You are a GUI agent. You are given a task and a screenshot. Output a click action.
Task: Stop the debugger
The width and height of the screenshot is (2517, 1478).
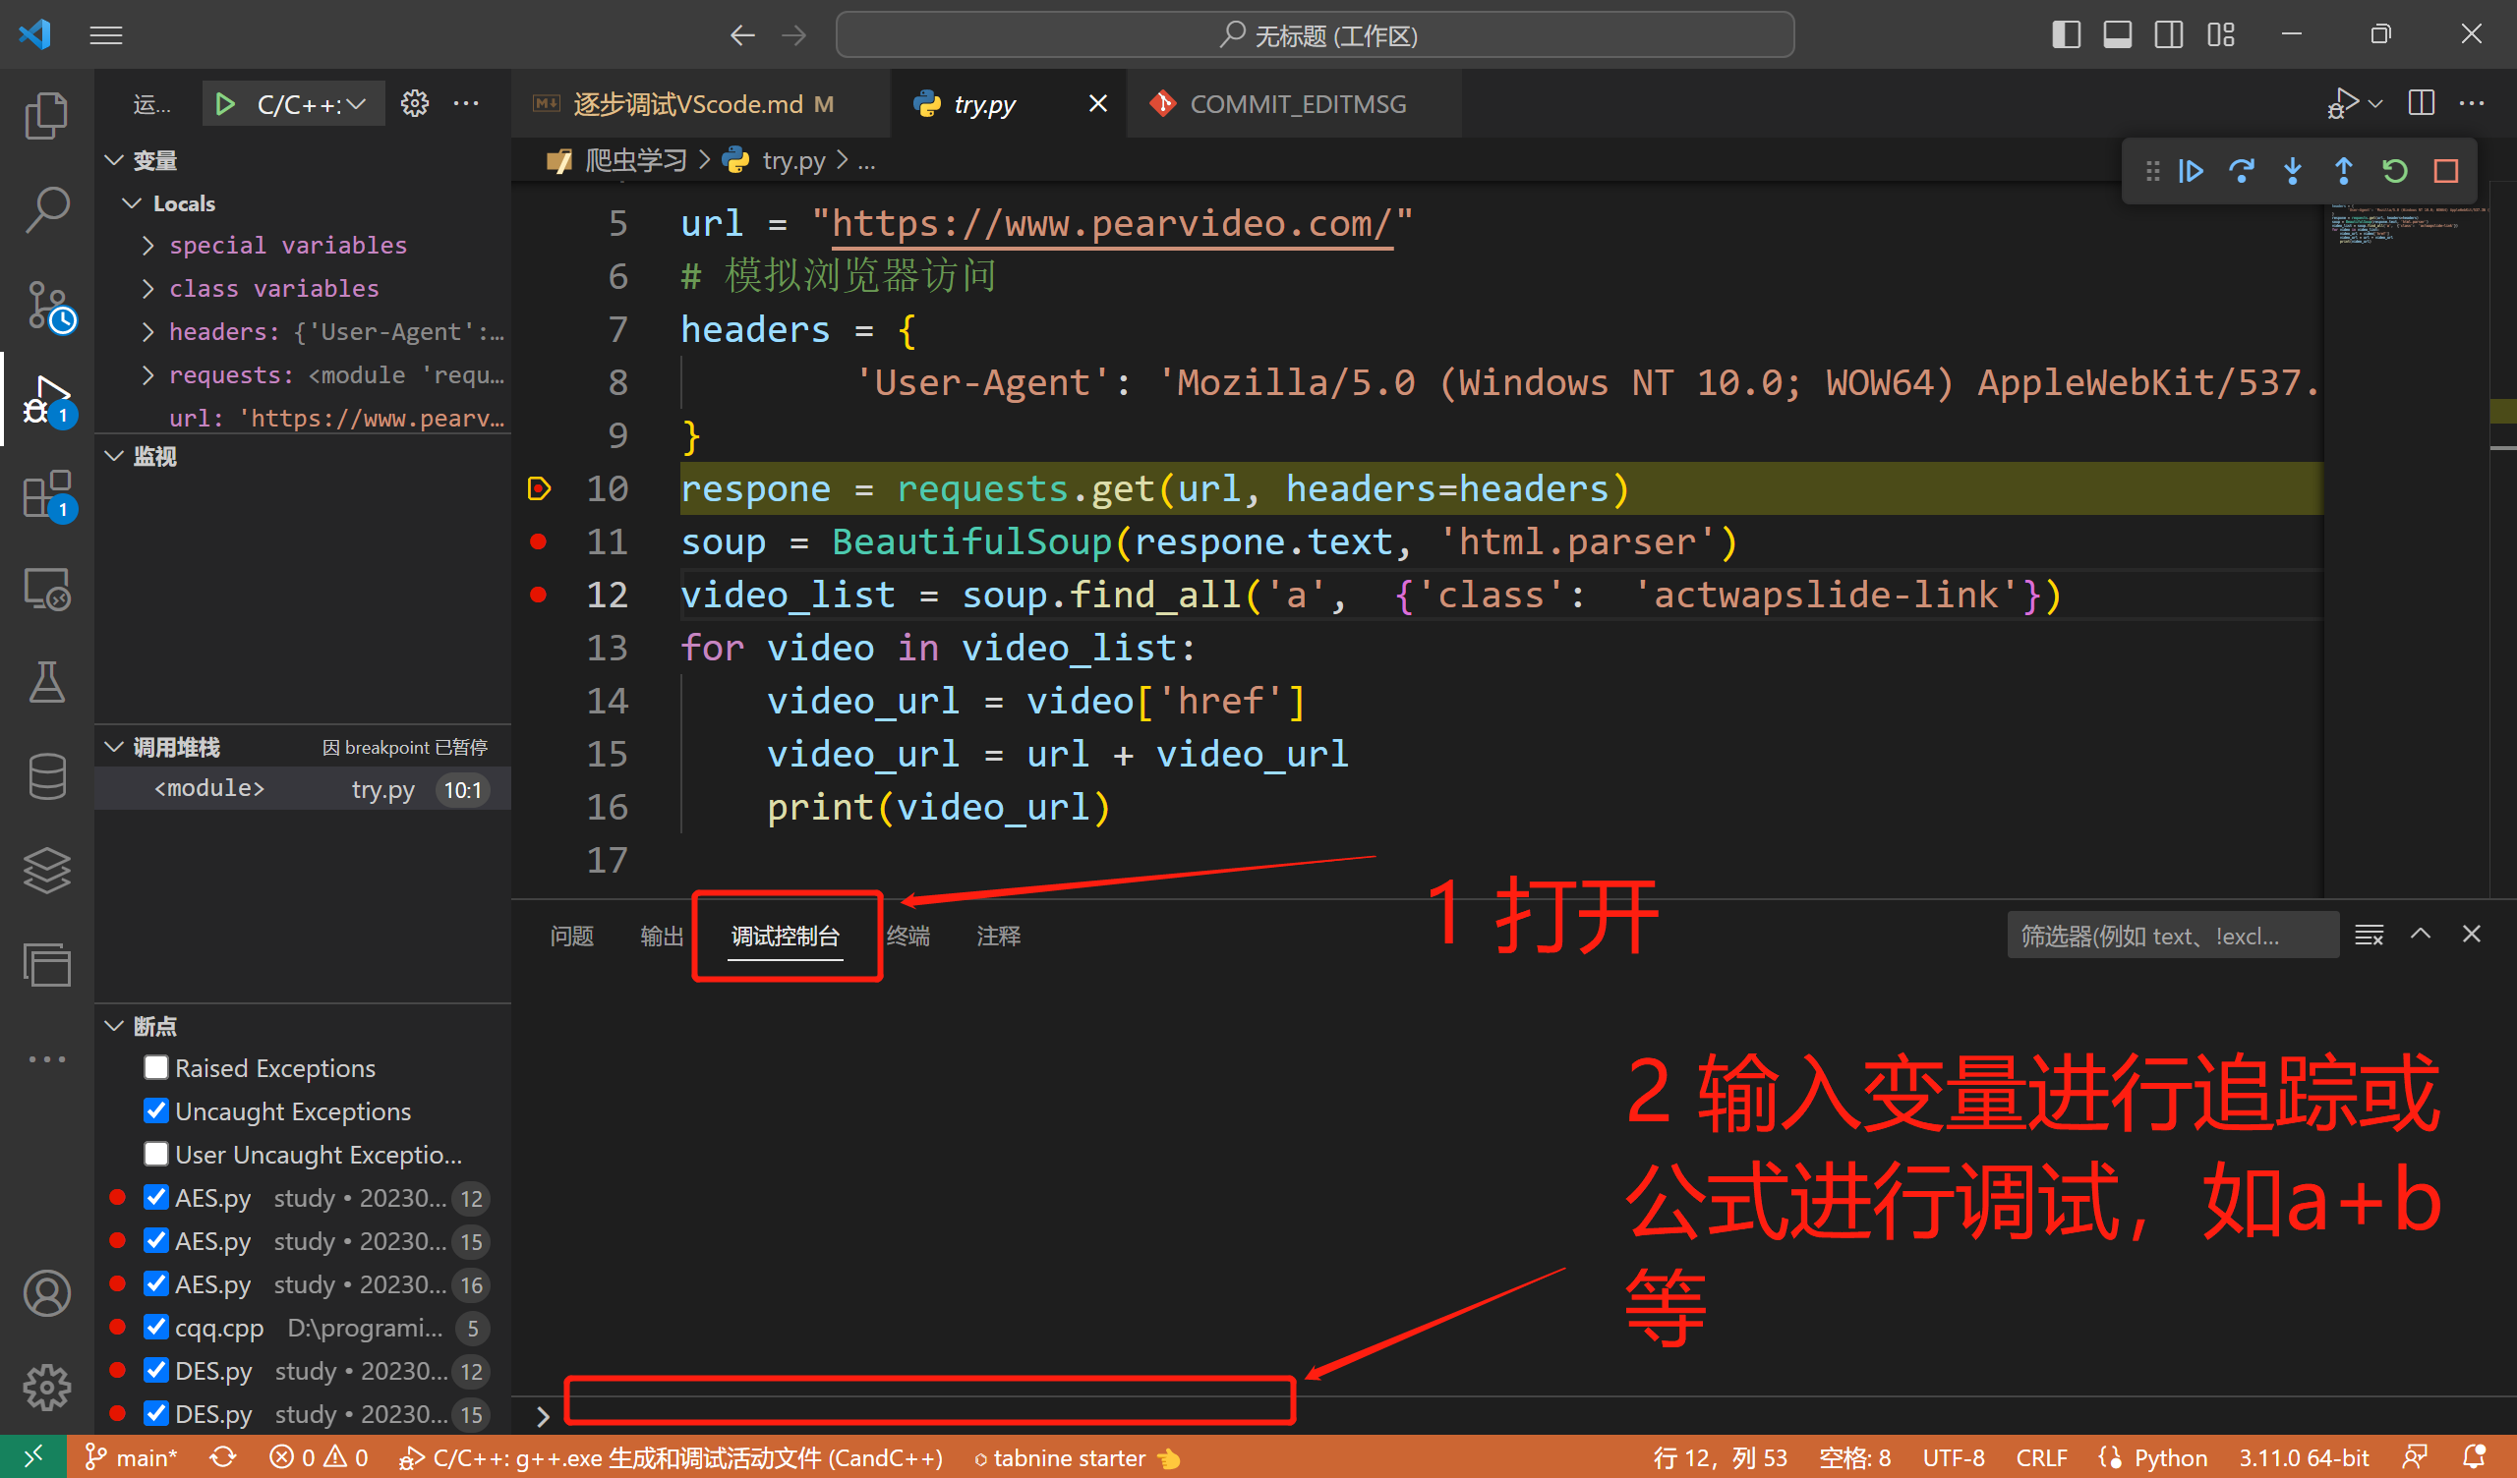coord(2446,171)
